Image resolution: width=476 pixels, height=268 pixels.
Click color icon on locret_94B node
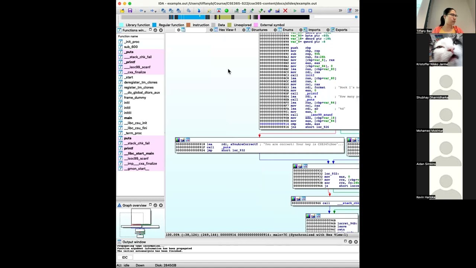coord(308,216)
